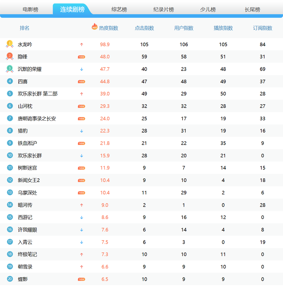Click the flame HOT icon beside 热度指数
The height and width of the screenshot is (286, 283).
coord(94,26)
